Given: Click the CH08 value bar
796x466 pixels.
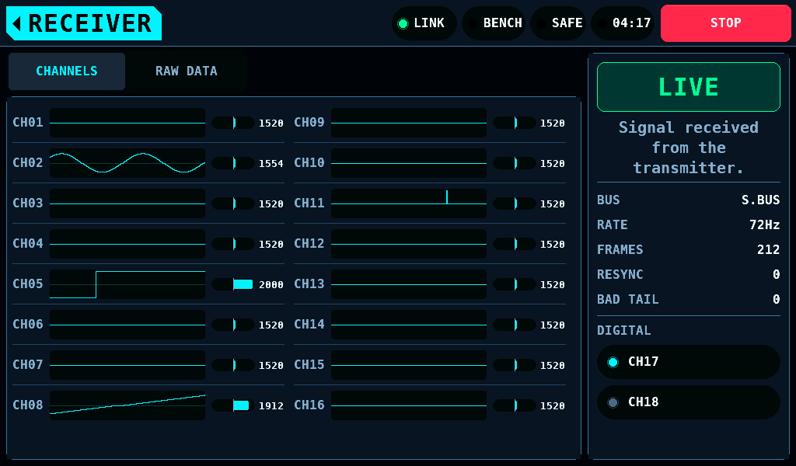Looking at the screenshot, I should [233, 405].
